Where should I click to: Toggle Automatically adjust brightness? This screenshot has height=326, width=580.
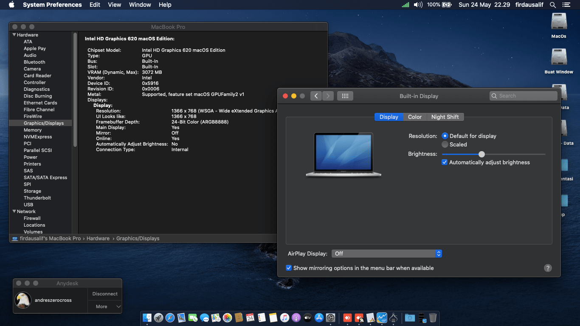[445, 162]
